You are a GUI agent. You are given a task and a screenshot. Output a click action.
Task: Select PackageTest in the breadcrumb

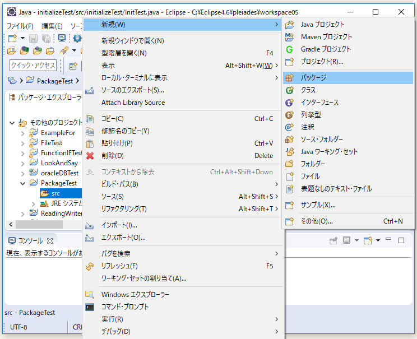click(54, 81)
